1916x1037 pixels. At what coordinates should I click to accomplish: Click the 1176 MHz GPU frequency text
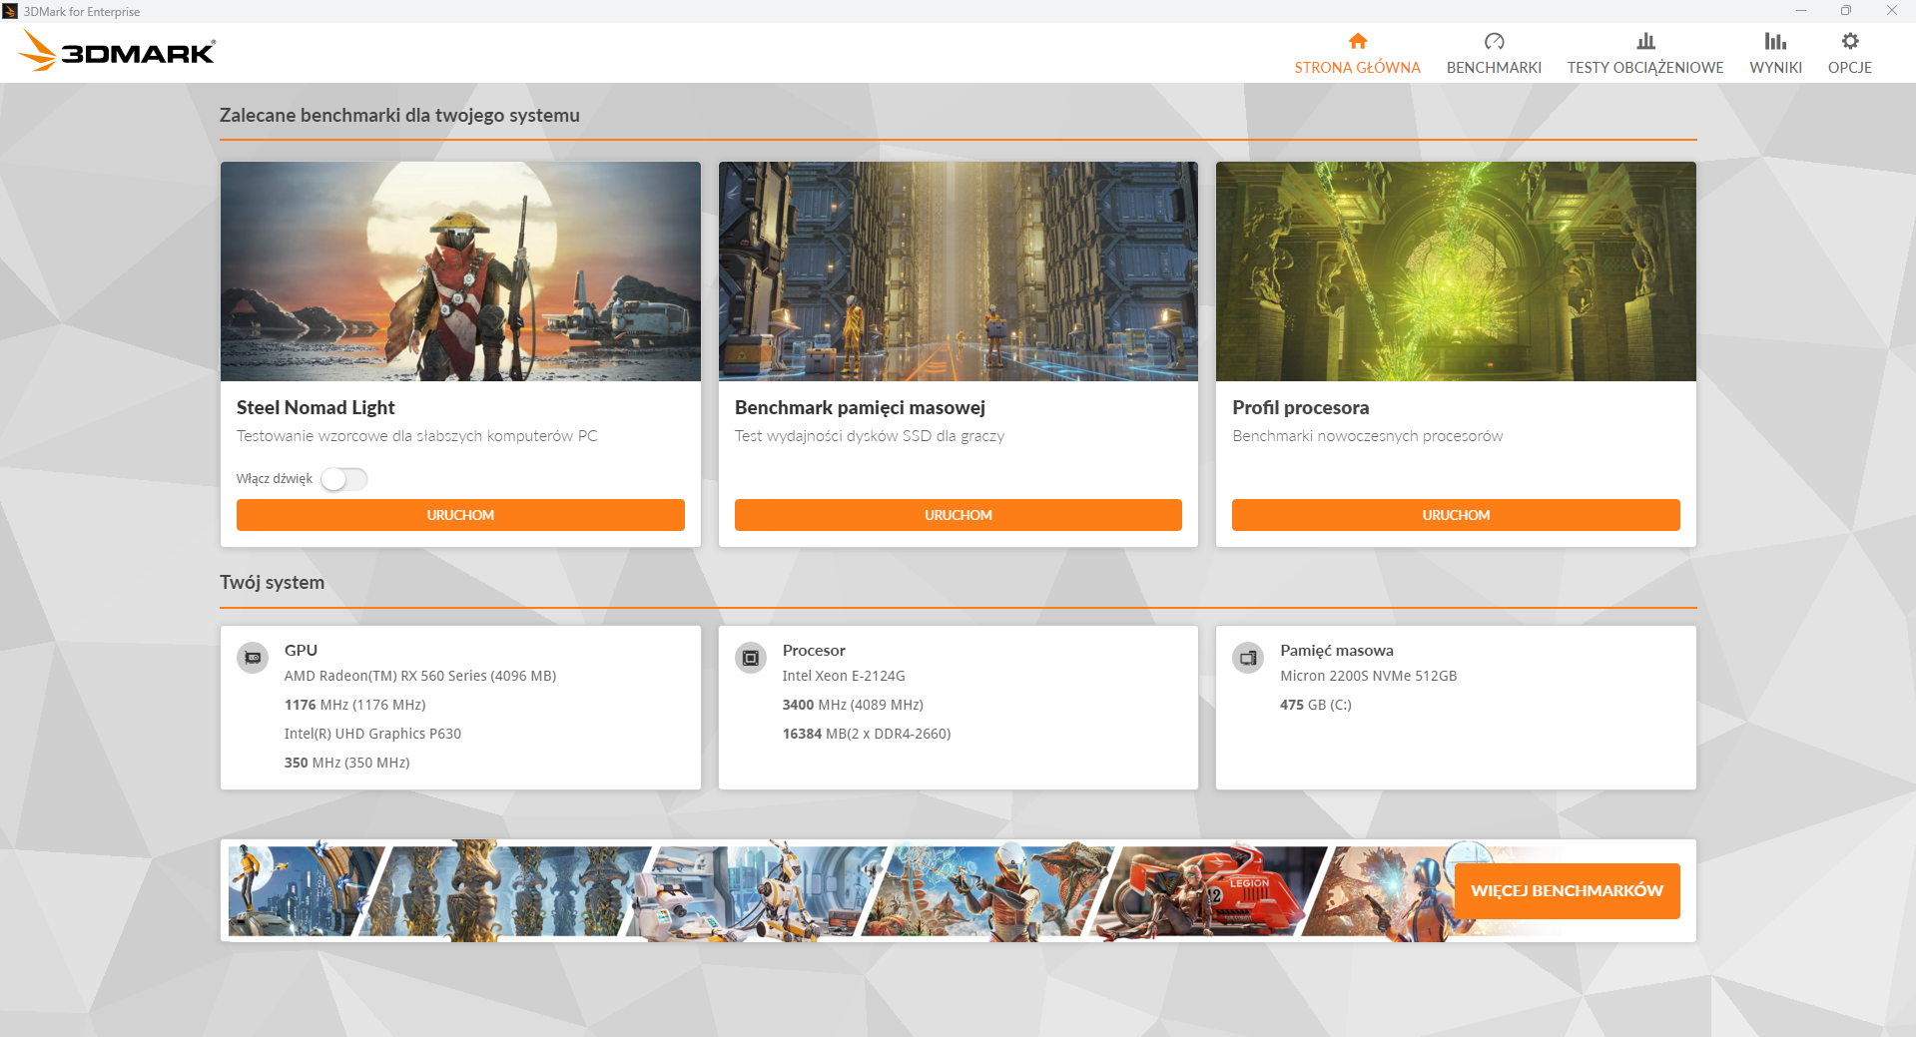tap(354, 705)
